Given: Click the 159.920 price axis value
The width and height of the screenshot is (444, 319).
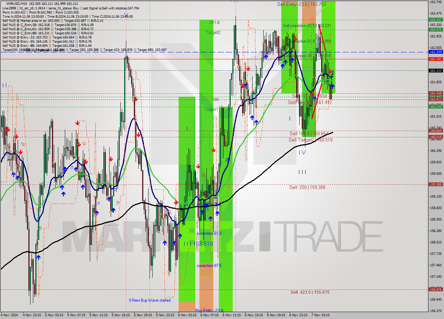Looking at the screenshot, I should [x=436, y=162].
